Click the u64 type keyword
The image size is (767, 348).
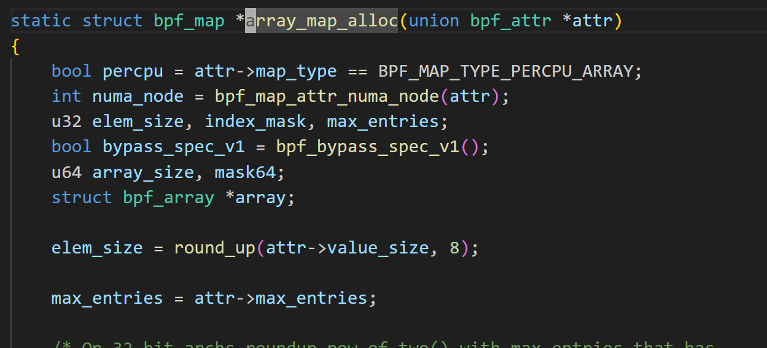point(66,172)
